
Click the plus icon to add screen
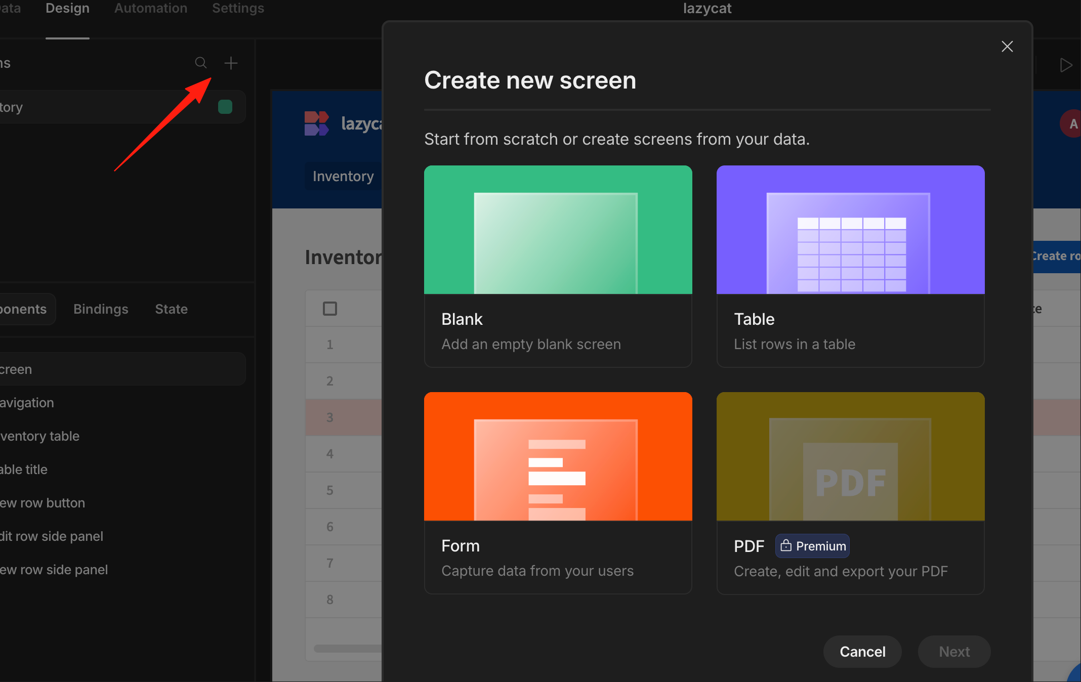231,63
